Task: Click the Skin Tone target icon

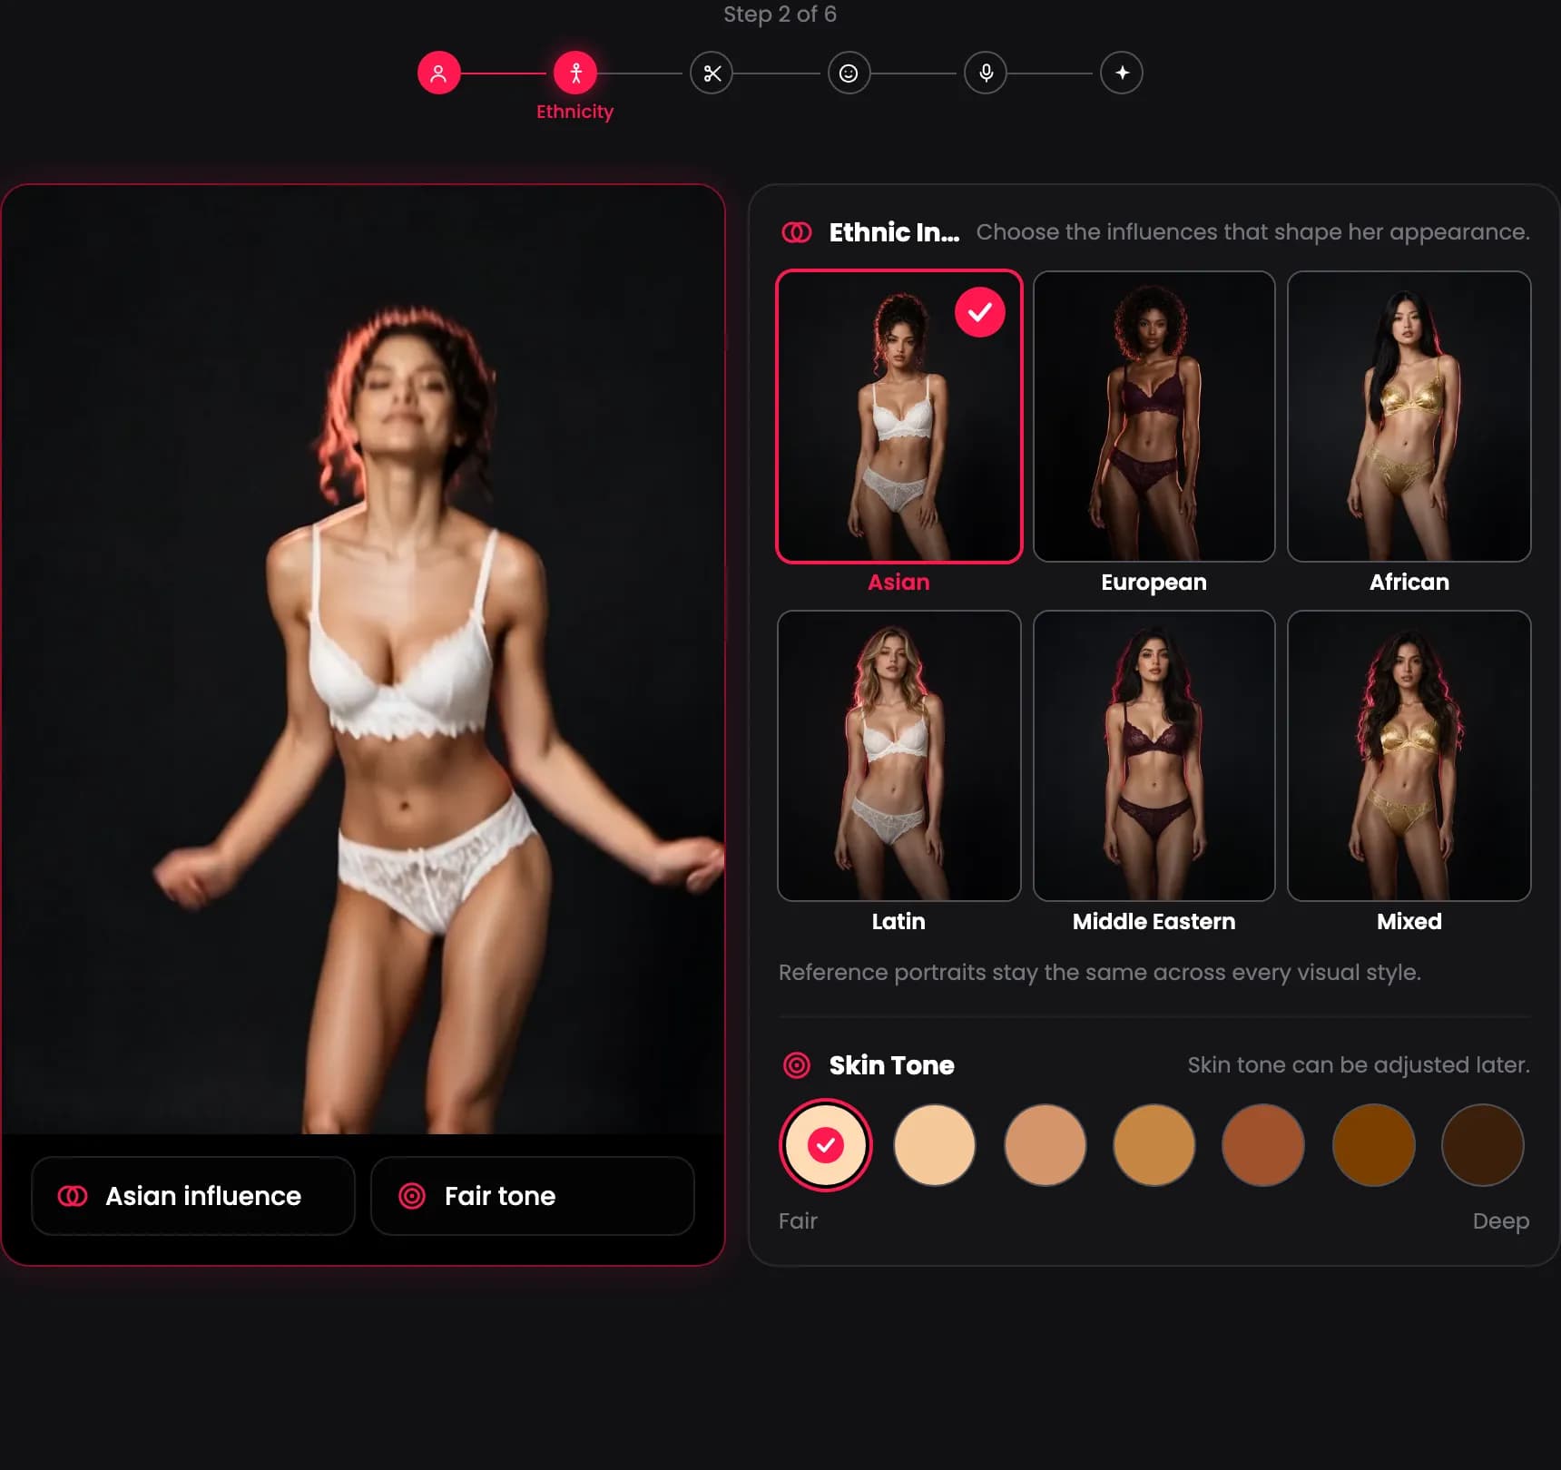Action: pyautogui.click(x=797, y=1065)
